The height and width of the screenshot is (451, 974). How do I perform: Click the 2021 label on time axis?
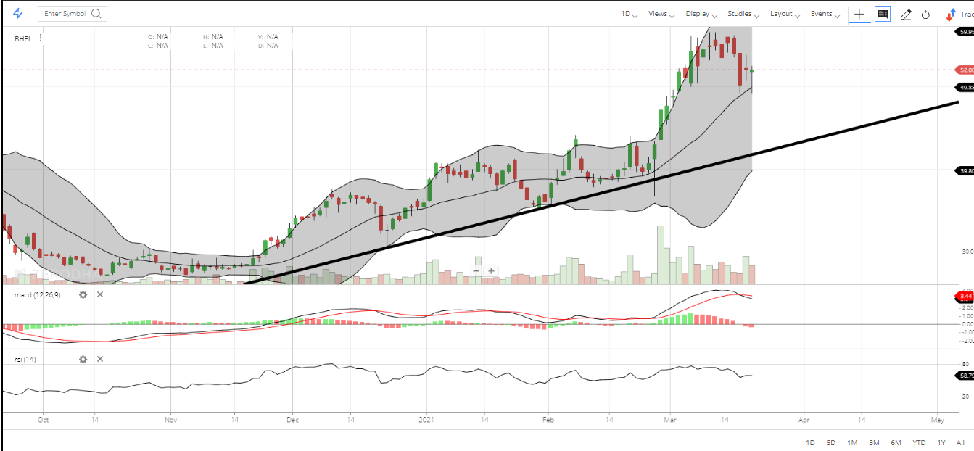(x=428, y=419)
